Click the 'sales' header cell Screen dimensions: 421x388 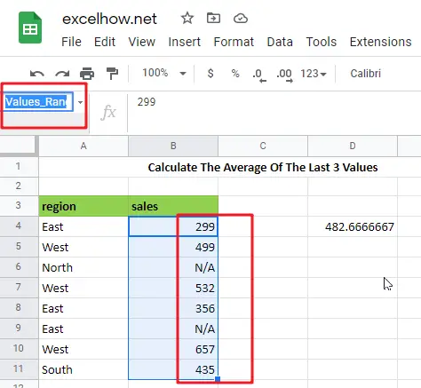pyautogui.click(x=173, y=206)
